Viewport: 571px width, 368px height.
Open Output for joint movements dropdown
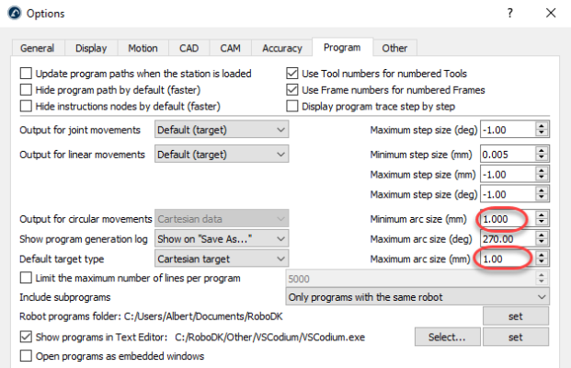pos(221,130)
